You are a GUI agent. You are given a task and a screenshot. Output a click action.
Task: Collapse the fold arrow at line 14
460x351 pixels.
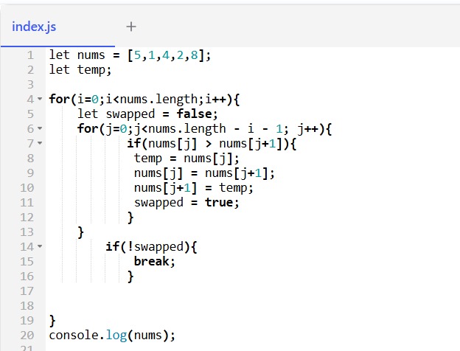pos(40,246)
